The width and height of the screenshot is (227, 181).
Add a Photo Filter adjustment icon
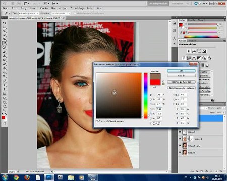(x=204, y=58)
